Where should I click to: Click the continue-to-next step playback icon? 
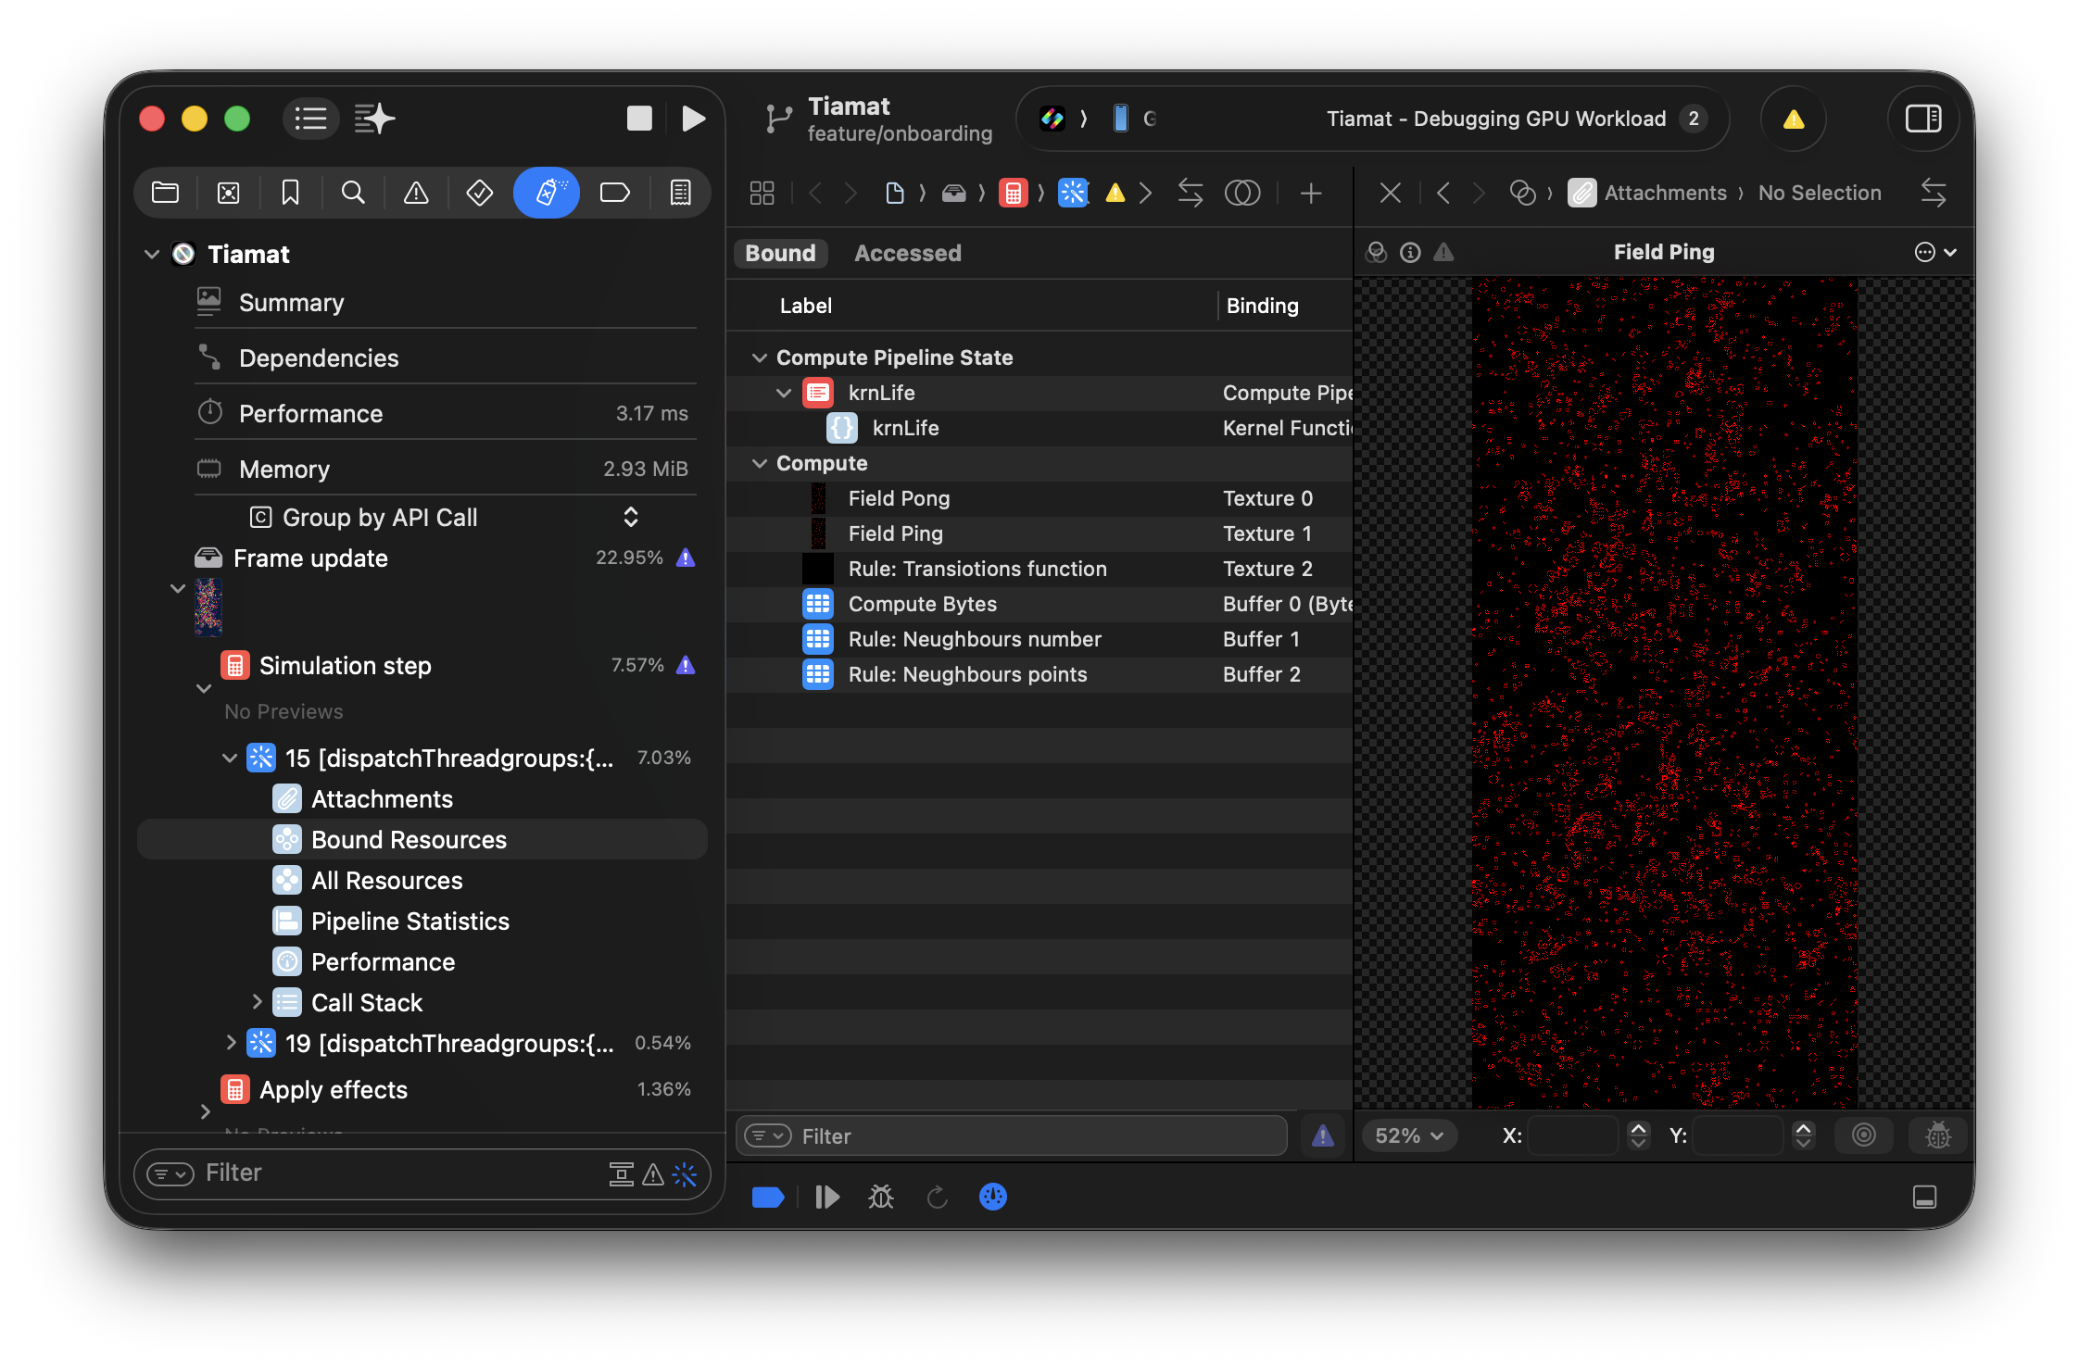[826, 1198]
